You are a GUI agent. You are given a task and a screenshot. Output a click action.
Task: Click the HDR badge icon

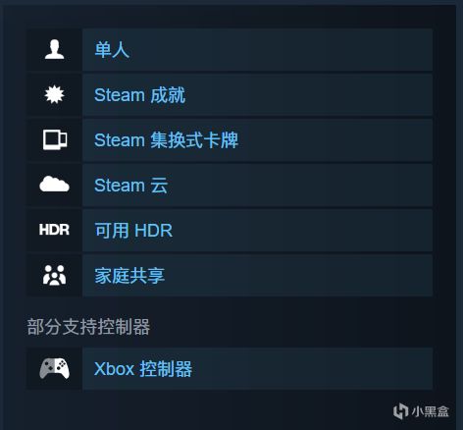coord(54,230)
